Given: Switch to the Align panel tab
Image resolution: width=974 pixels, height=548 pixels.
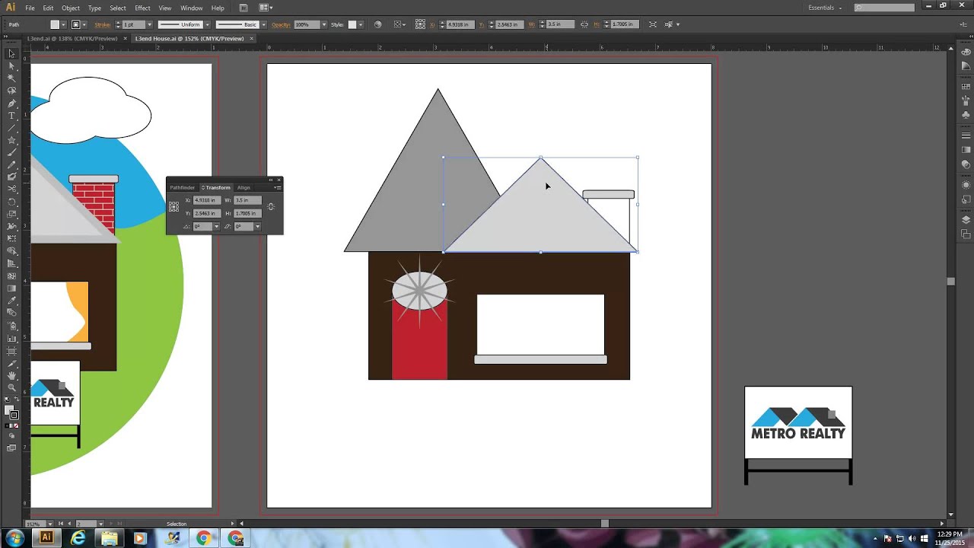Looking at the screenshot, I should (x=243, y=187).
